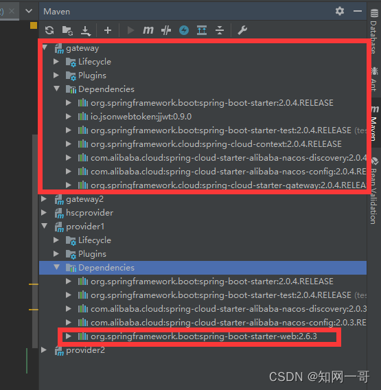381x390 pixels.
Task: Select gateway2 module
Action: pyautogui.click(x=84, y=199)
